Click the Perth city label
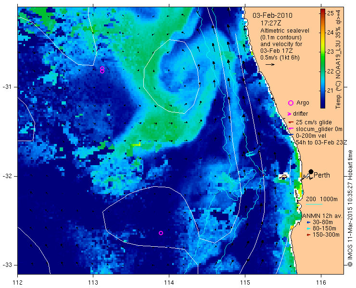 322,175
